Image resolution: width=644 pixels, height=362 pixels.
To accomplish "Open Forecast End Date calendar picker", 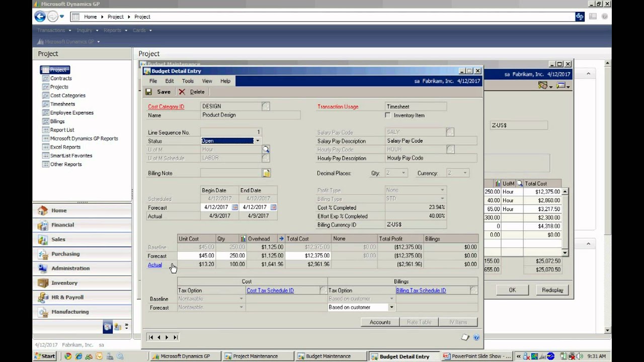I will [x=273, y=207].
